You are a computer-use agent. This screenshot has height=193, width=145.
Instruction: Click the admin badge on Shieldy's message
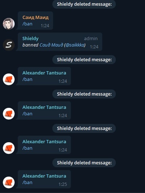tap(91, 39)
